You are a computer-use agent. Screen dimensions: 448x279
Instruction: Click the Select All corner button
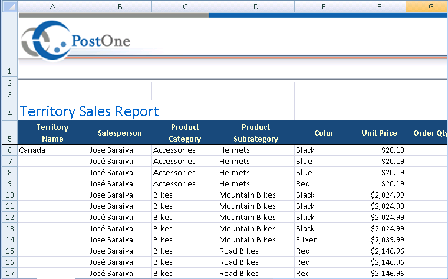click(x=9, y=6)
